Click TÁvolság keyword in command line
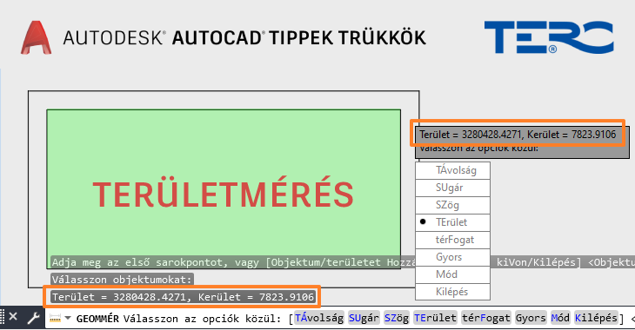Image resolution: width=635 pixels, height=330 pixels. tap(319, 318)
